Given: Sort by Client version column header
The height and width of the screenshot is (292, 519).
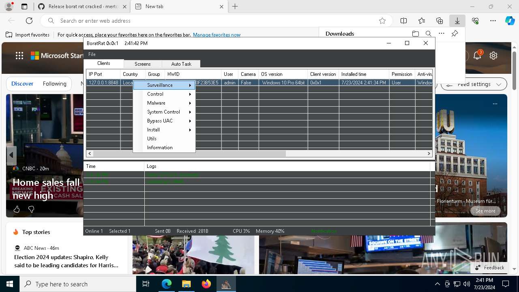Looking at the screenshot, I should pyautogui.click(x=323, y=74).
